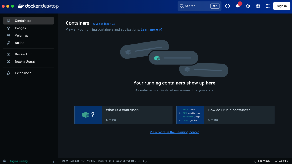
Task: Click the search magnifier icon
Action: click(x=182, y=6)
